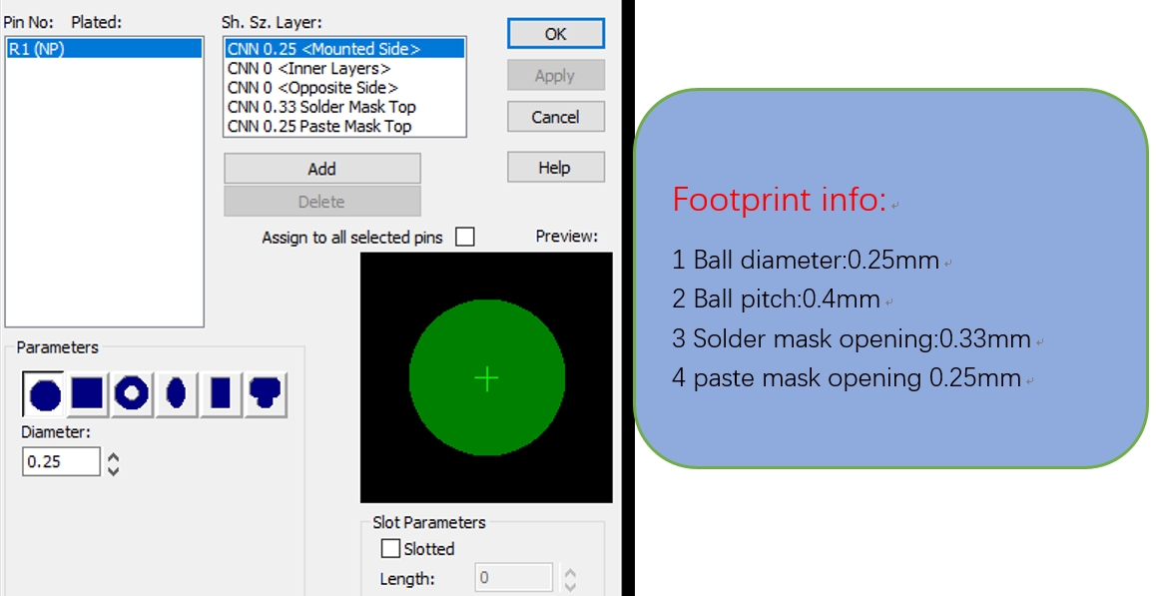Select CNN 0.33 Solder Mask Top

point(345,107)
